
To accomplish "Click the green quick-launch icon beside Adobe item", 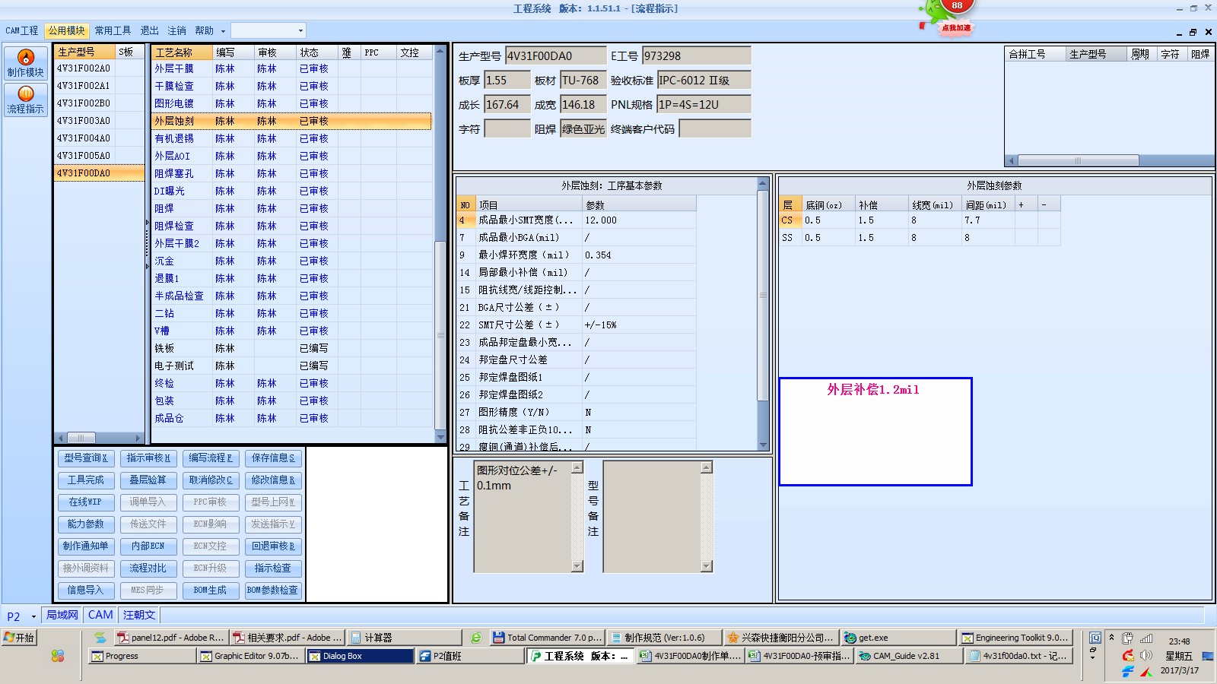I will click(x=100, y=638).
